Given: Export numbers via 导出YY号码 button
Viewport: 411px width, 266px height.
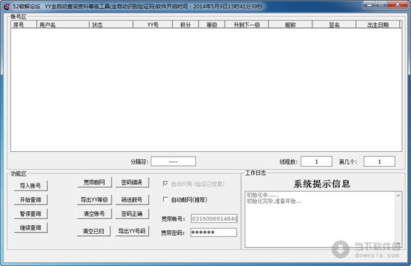Looking at the screenshot, I should click(132, 231).
